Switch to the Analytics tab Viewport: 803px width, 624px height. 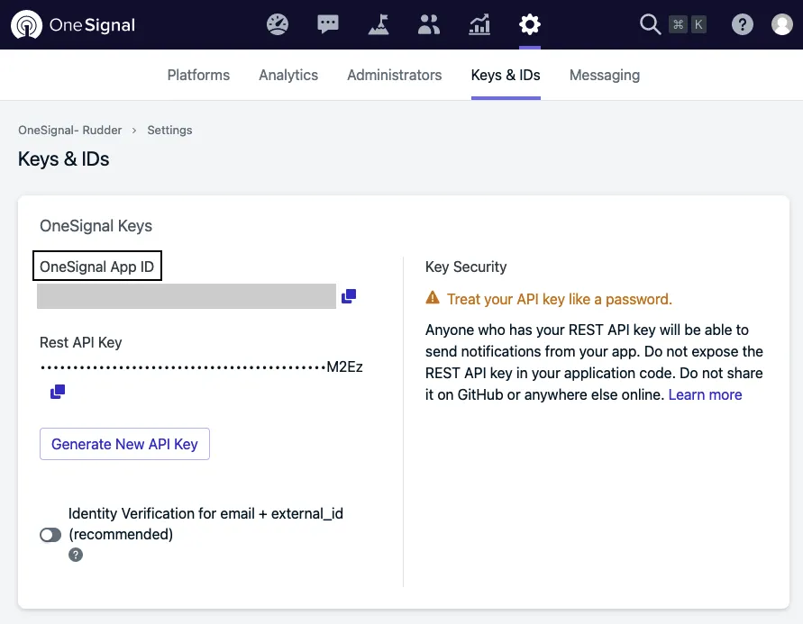288,76
